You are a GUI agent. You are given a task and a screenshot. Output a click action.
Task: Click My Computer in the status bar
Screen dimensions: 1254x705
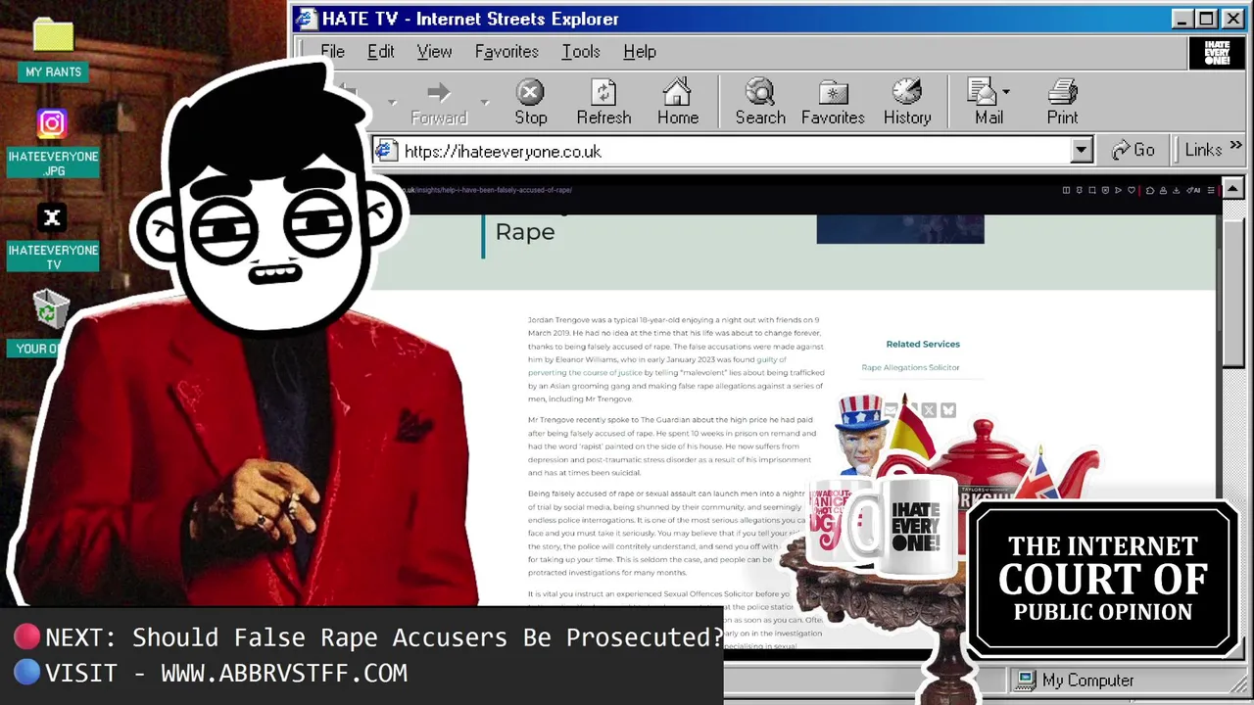pyautogui.click(x=1077, y=680)
